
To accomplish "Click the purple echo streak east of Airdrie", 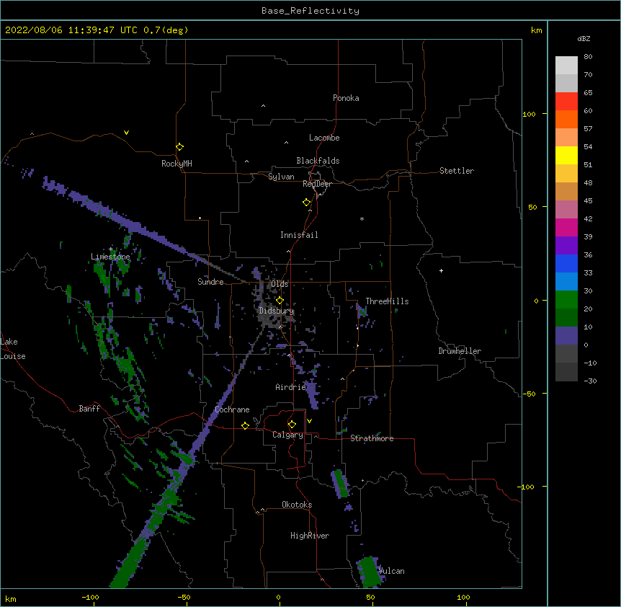I will [313, 394].
